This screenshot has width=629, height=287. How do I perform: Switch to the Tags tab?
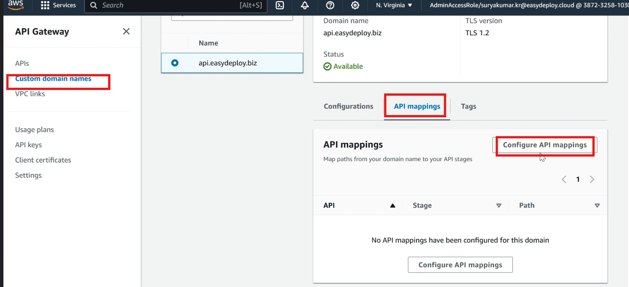468,106
